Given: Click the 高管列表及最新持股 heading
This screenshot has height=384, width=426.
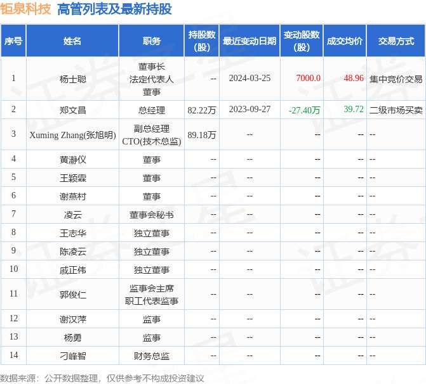Looking at the screenshot, I should coord(114,9).
